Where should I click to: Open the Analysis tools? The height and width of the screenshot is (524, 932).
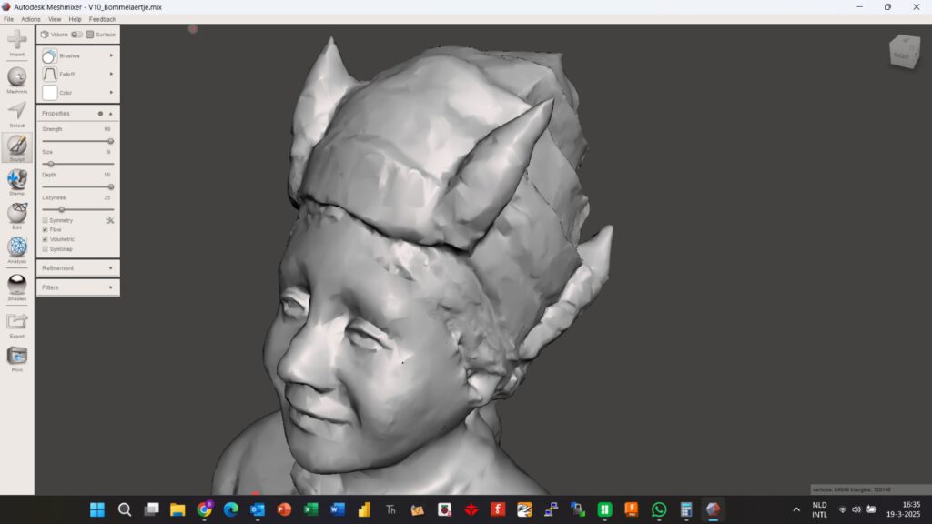[16, 247]
